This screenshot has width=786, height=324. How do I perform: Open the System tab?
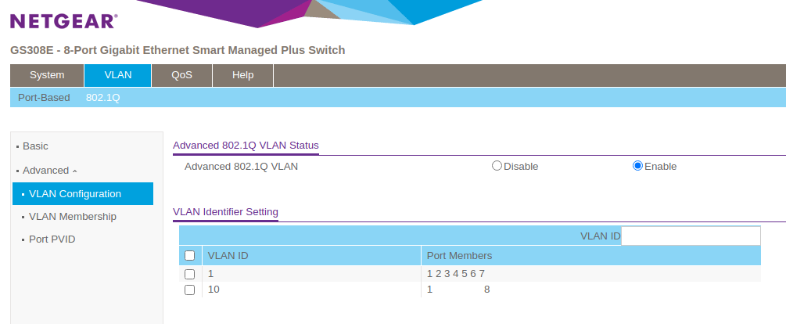[x=47, y=75]
